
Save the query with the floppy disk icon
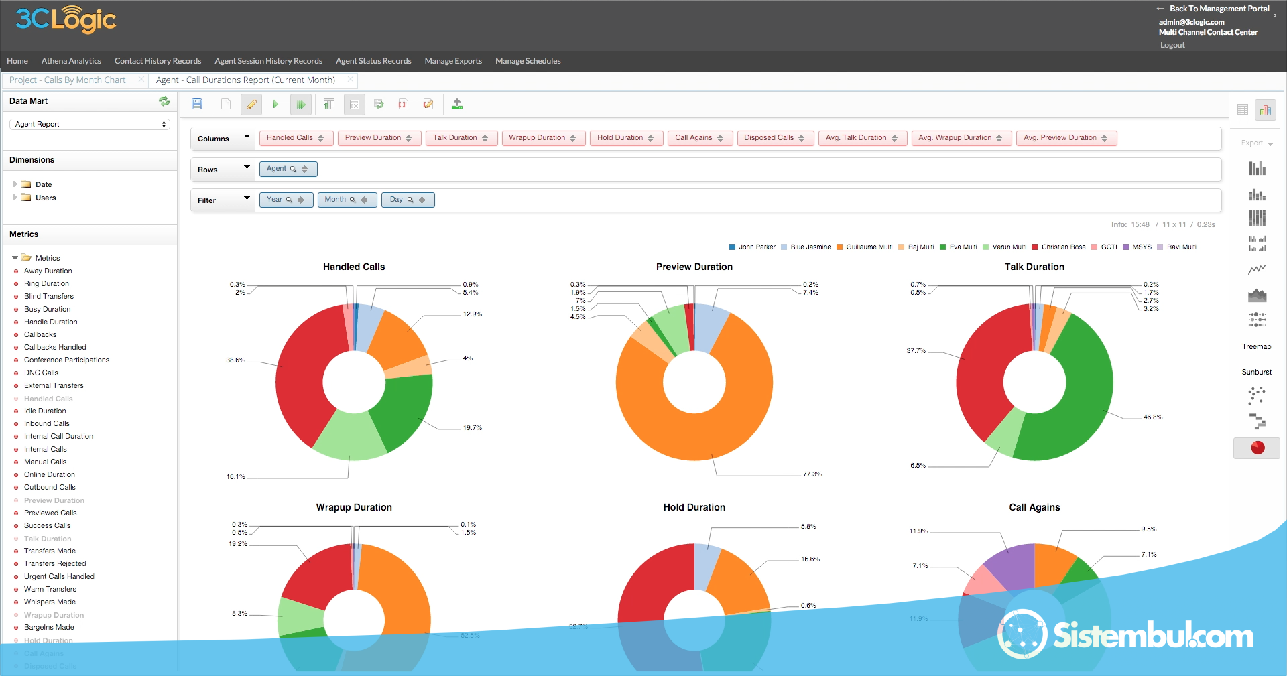(x=197, y=104)
